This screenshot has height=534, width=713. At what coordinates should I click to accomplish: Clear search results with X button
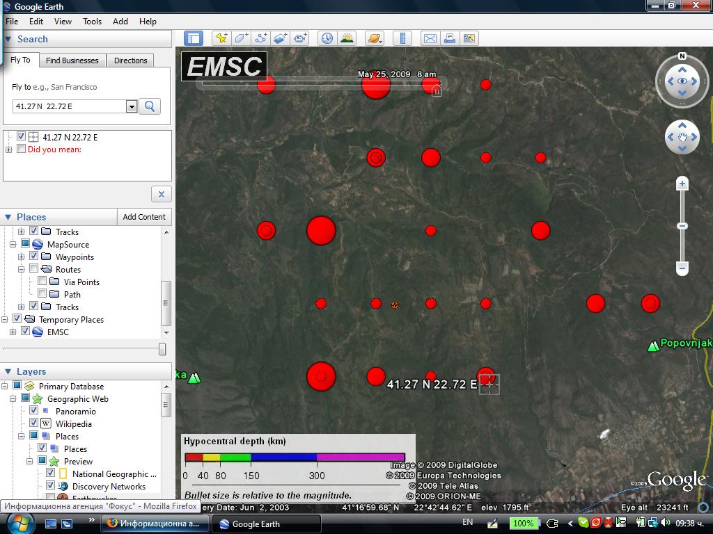click(x=162, y=195)
